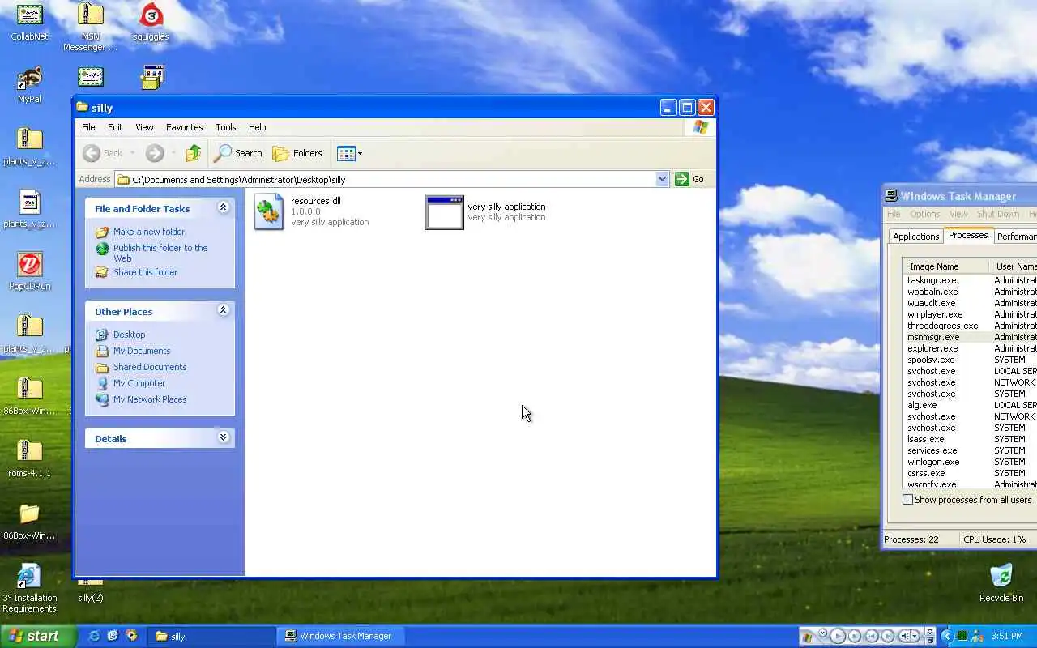
Task: Click the Windows Media Player logo on taskbar
Action: point(808,637)
